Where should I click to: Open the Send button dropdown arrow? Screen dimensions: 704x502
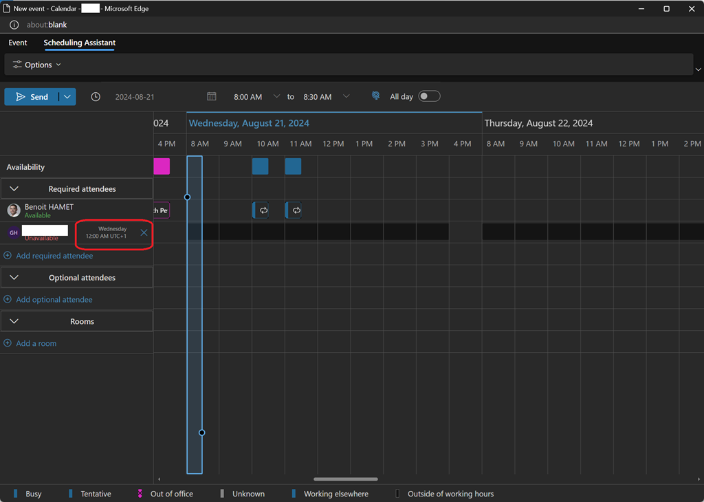pyautogui.click(x=67, y=97)
